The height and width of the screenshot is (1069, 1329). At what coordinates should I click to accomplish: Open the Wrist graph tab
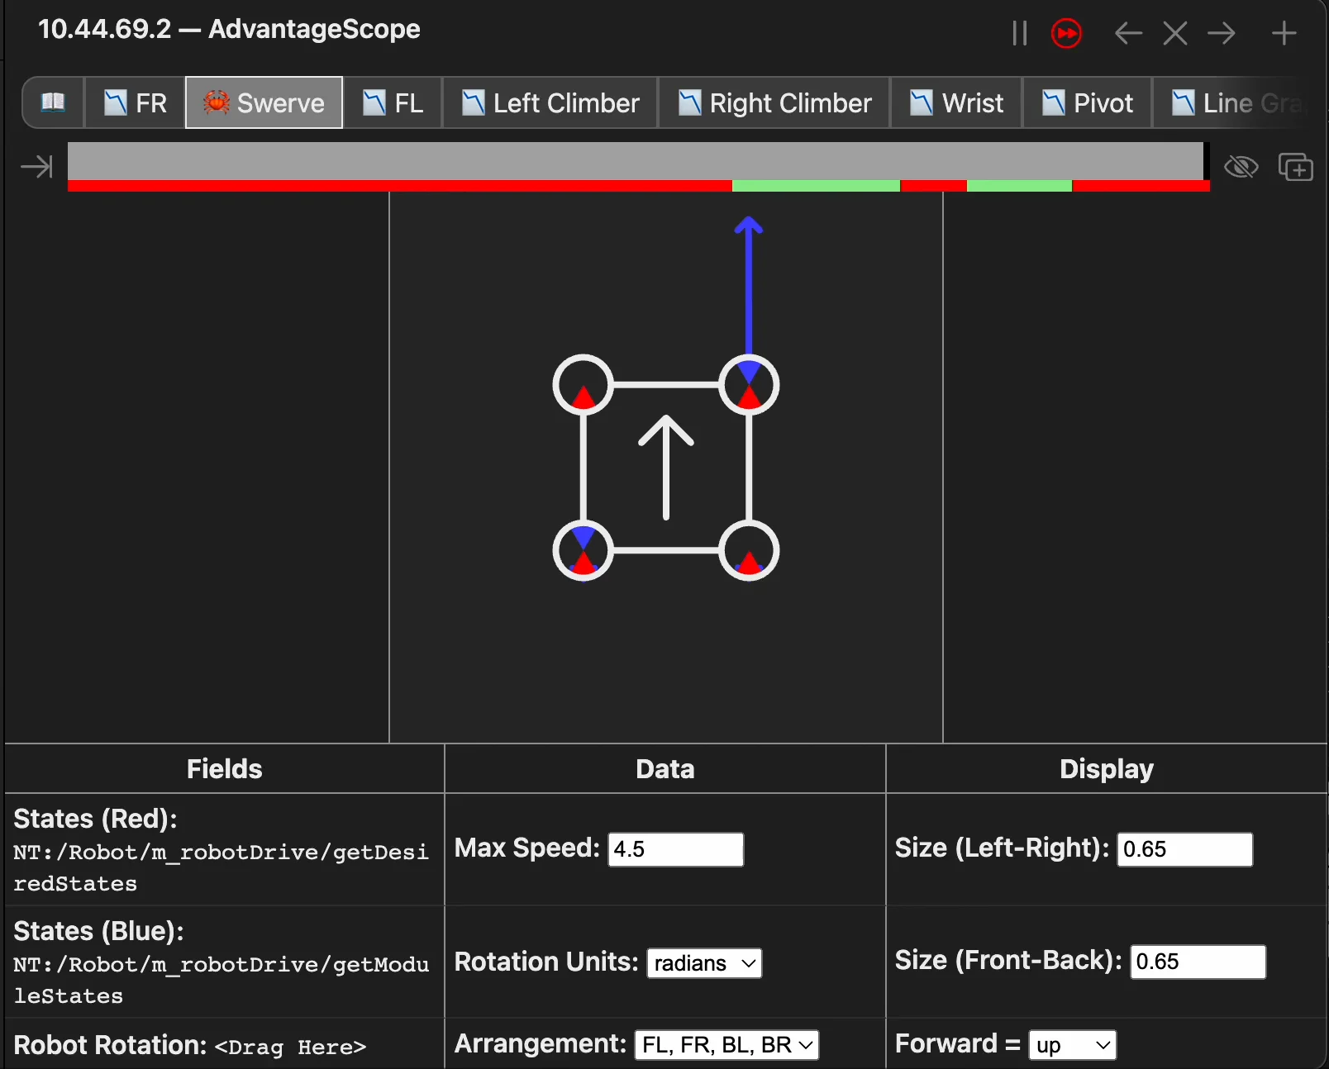click(x=955, y=102)
